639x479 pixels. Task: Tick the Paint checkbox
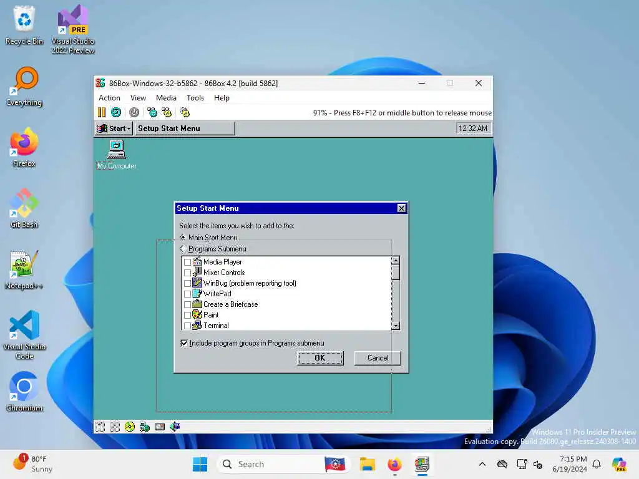coord(187,315)
